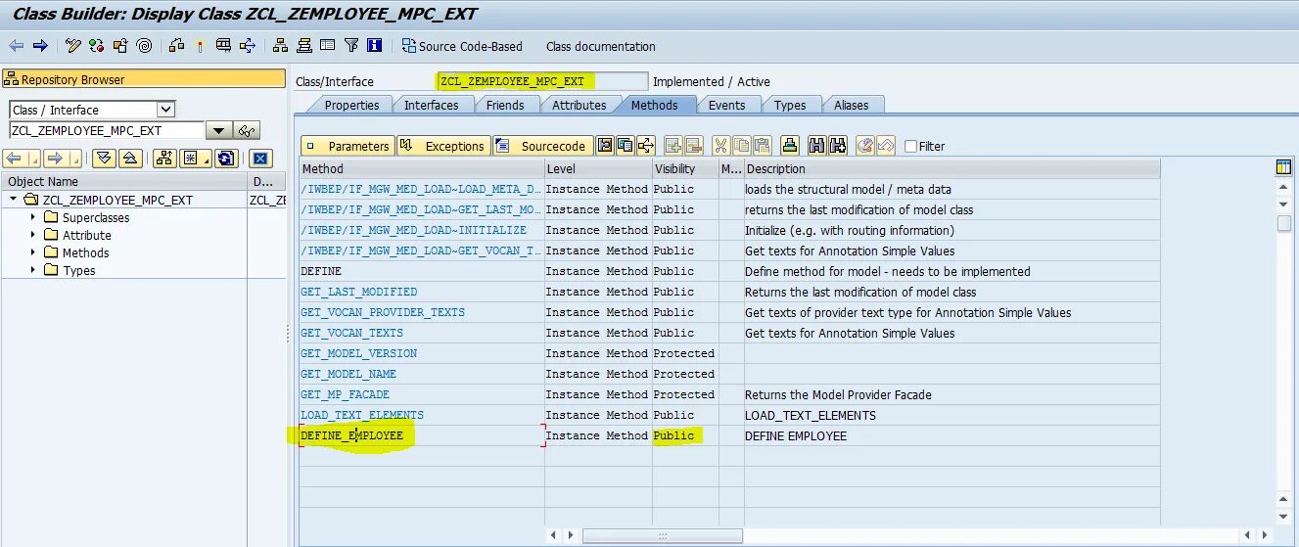Open the object name history dropdown arrow
Image resolution: width=1299 pixels, height=547 pixels.
pos(219,130)
